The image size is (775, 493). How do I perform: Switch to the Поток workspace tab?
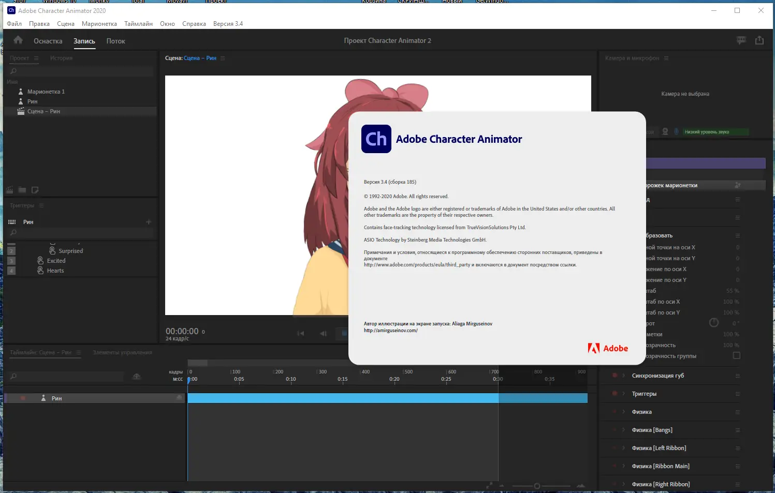(x=115, y=41)
